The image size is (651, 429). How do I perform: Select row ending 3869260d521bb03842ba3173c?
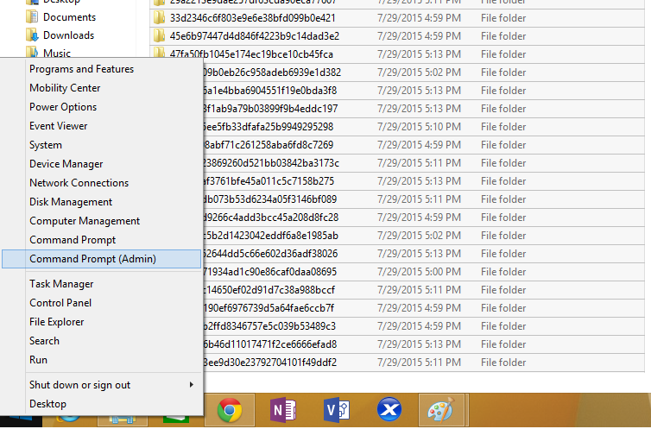tap(423, 163)
